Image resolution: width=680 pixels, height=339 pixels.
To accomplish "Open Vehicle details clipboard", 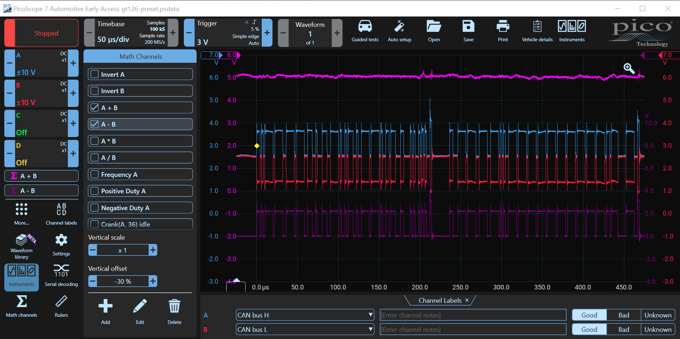I will click(537, 31).
